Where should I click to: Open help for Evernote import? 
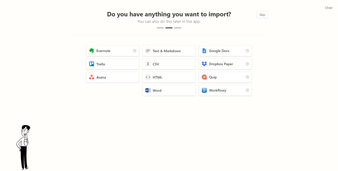[135, 51]
